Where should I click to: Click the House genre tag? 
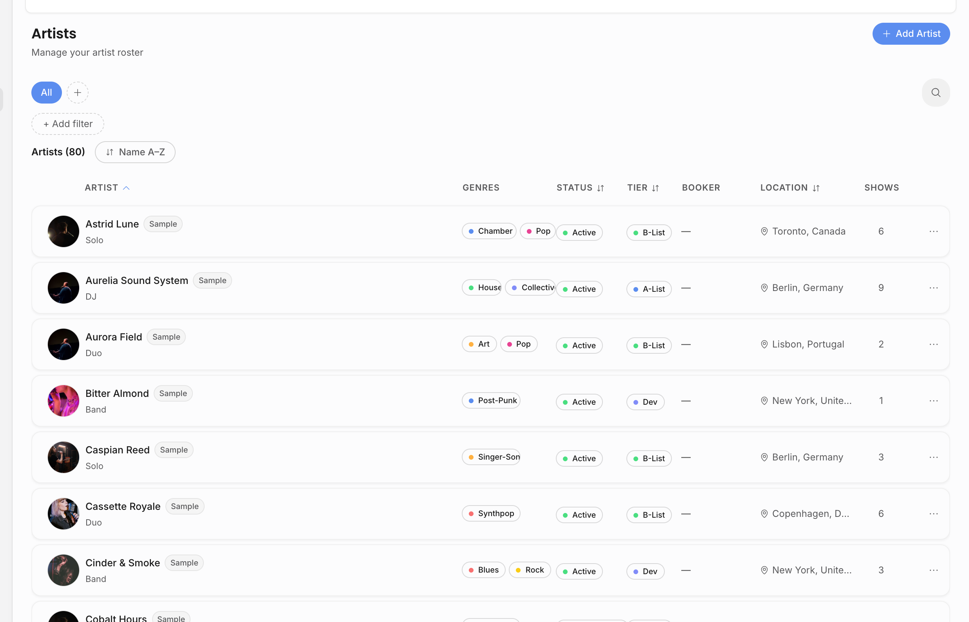482,288
